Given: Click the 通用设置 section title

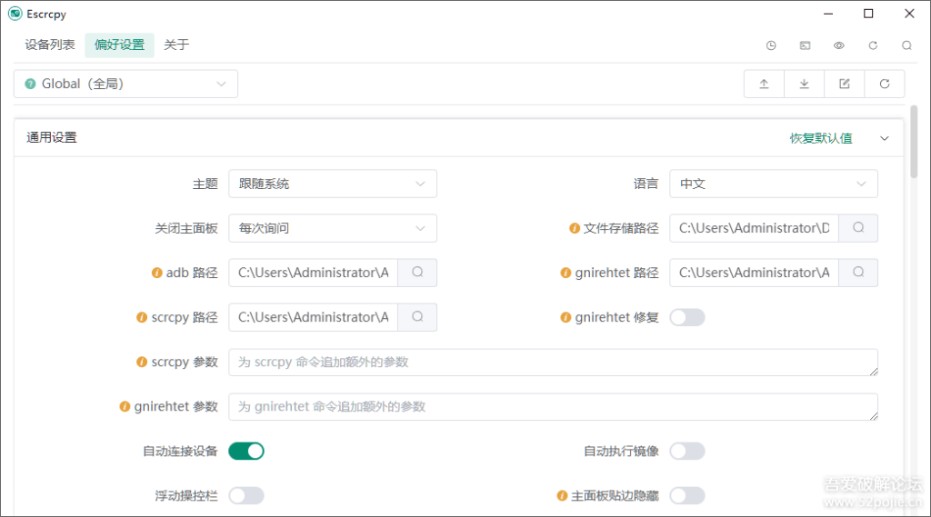Looking at the screenshot, I should tap(52, 138).
